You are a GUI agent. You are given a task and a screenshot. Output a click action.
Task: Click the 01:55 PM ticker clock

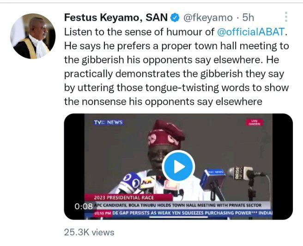point(103,213)
